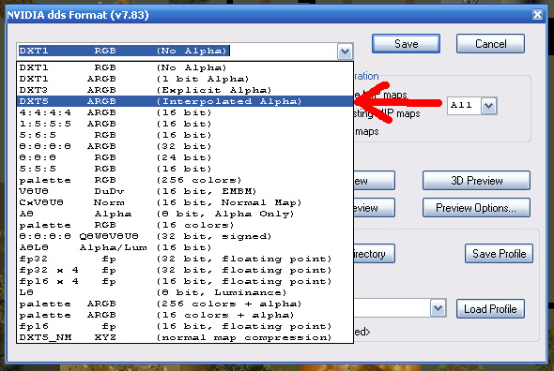The height and width of the screenshot is (371, 554).
Task: Collapse the format dropdown arrow
Action: click(345, 52)
